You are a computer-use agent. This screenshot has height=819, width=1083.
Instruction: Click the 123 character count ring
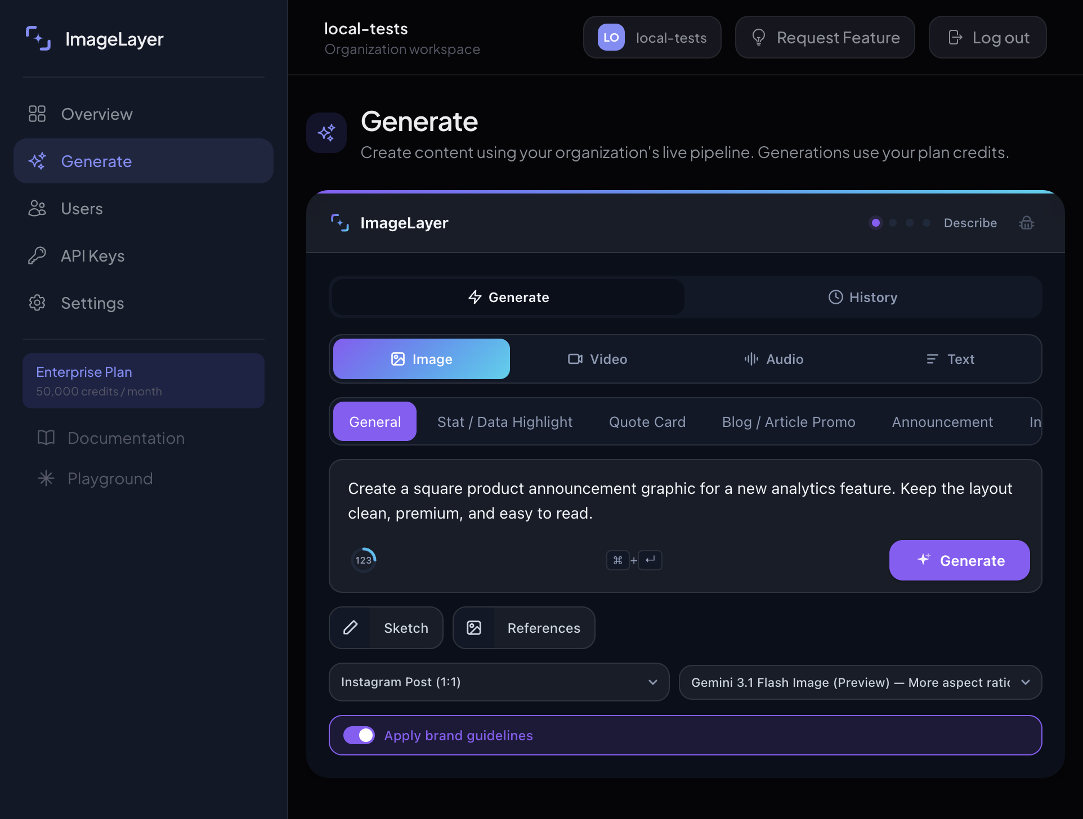364,560
